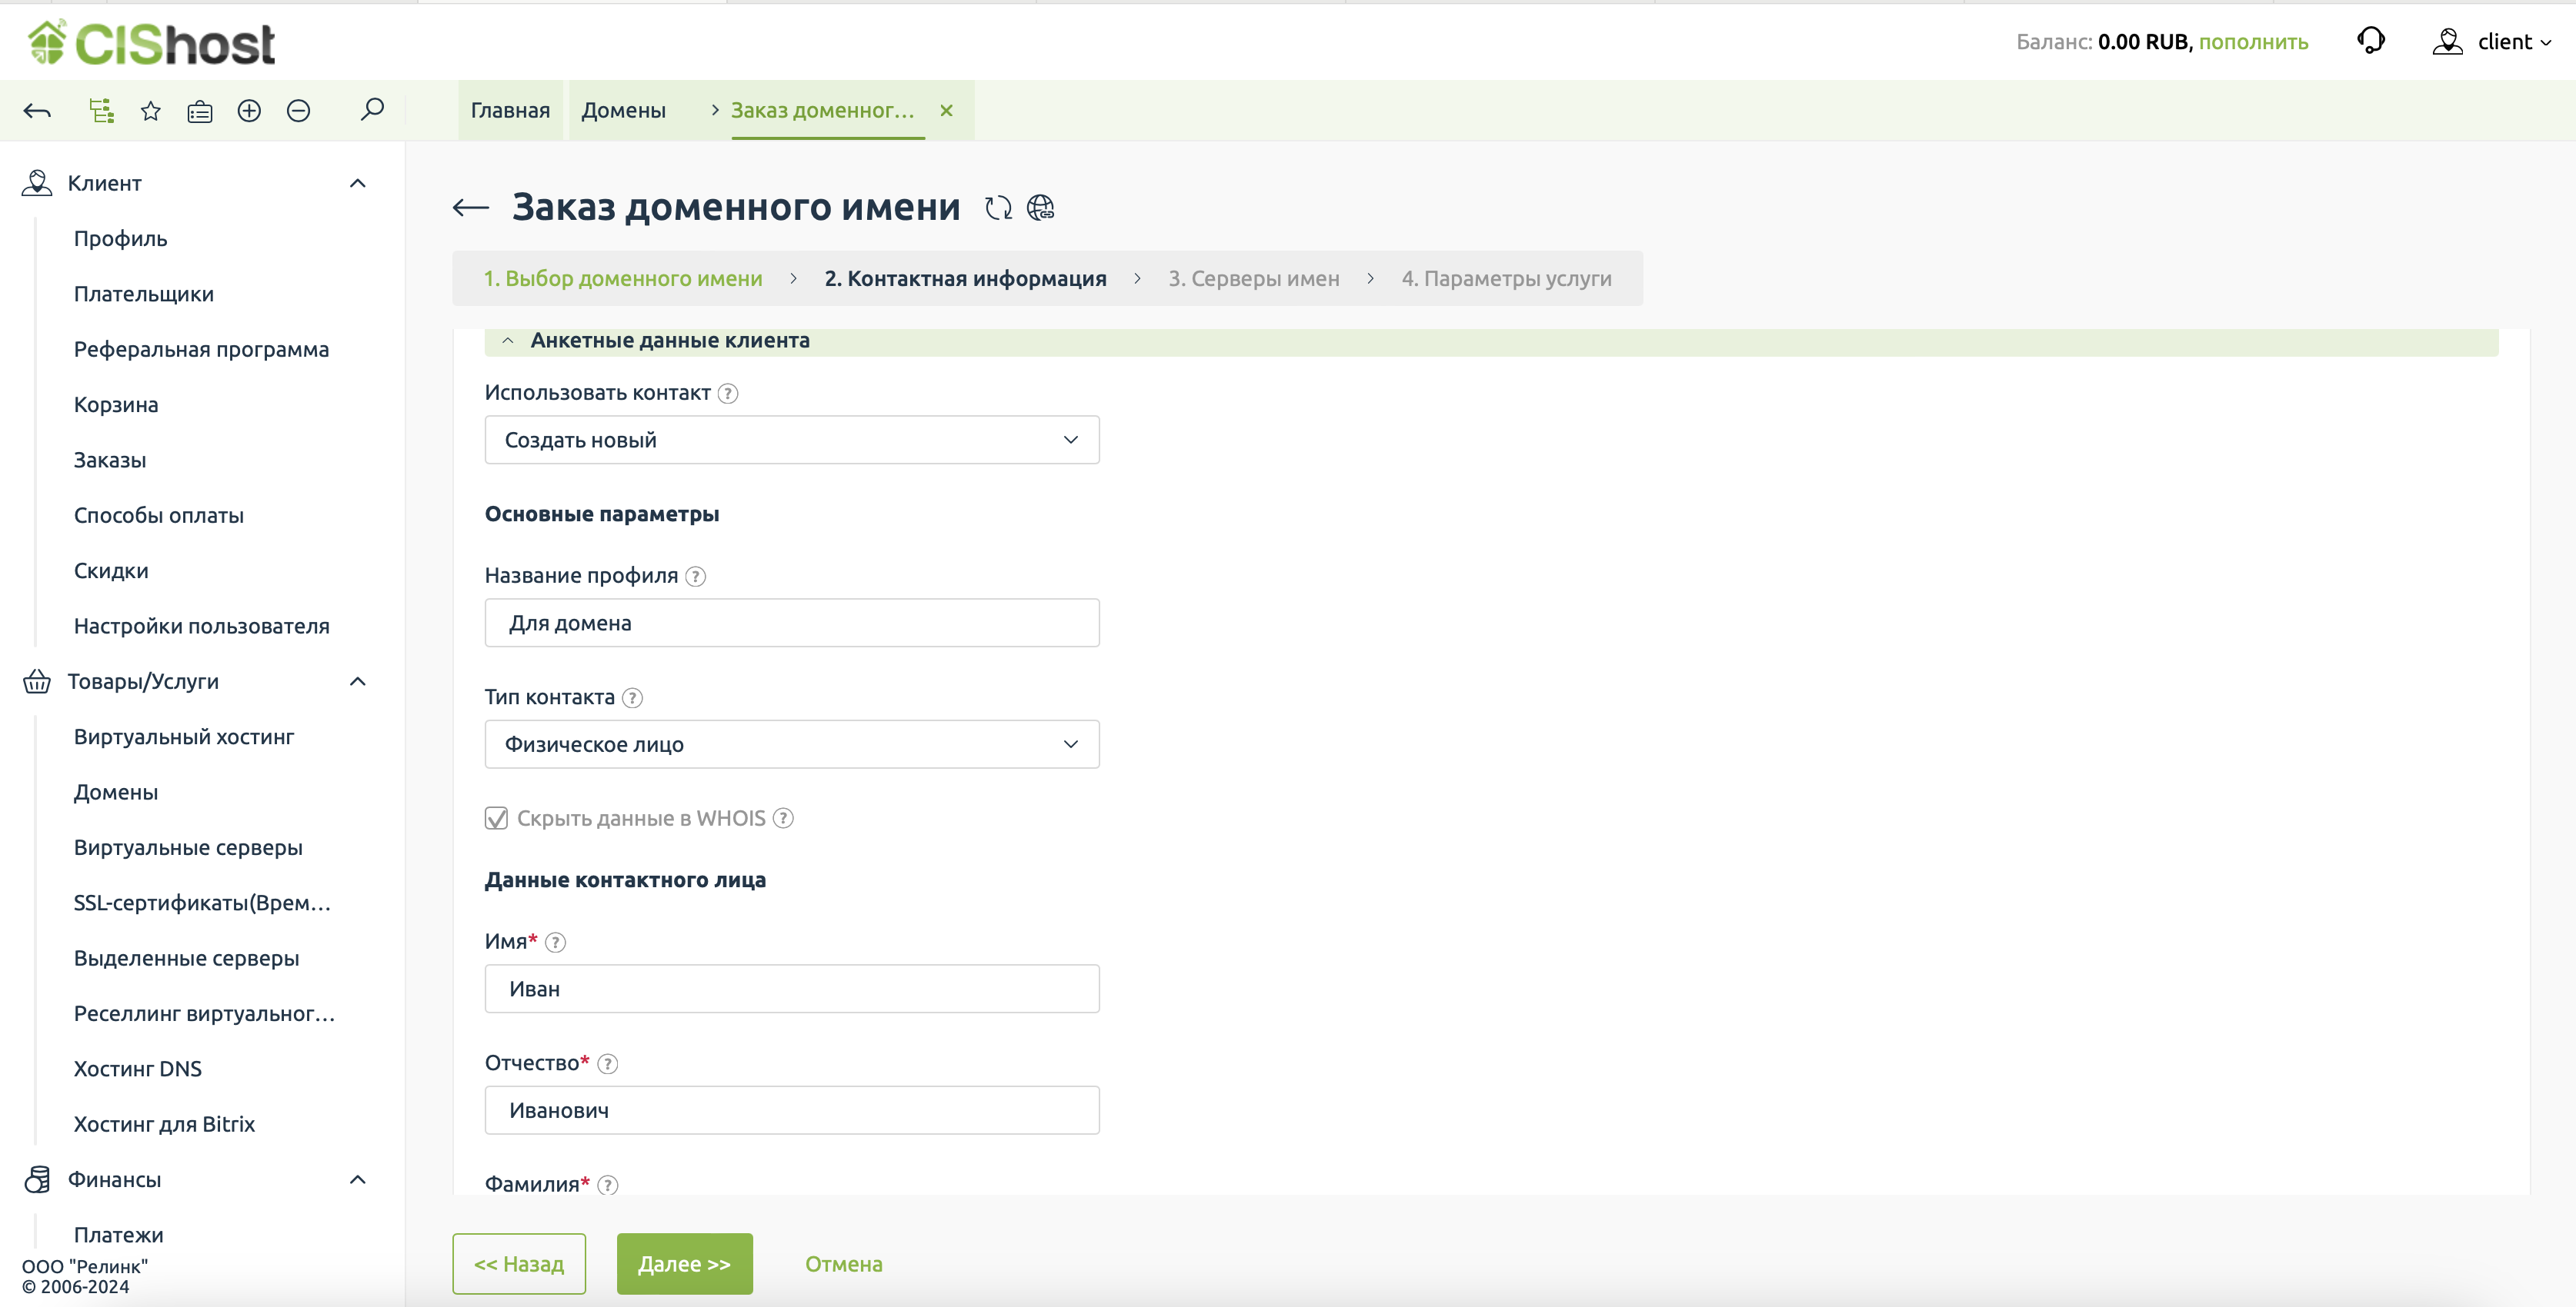Click the пополнить balance link
The width and height of the screenshot is (2576, 1307).
pos(2253,42)
